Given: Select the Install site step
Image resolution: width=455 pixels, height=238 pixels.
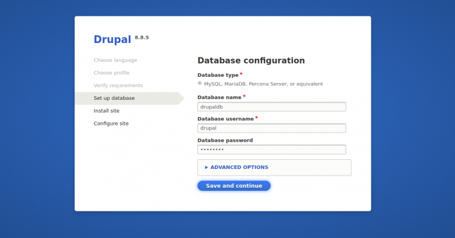Looking at the screenshot, I should (107, 111).
